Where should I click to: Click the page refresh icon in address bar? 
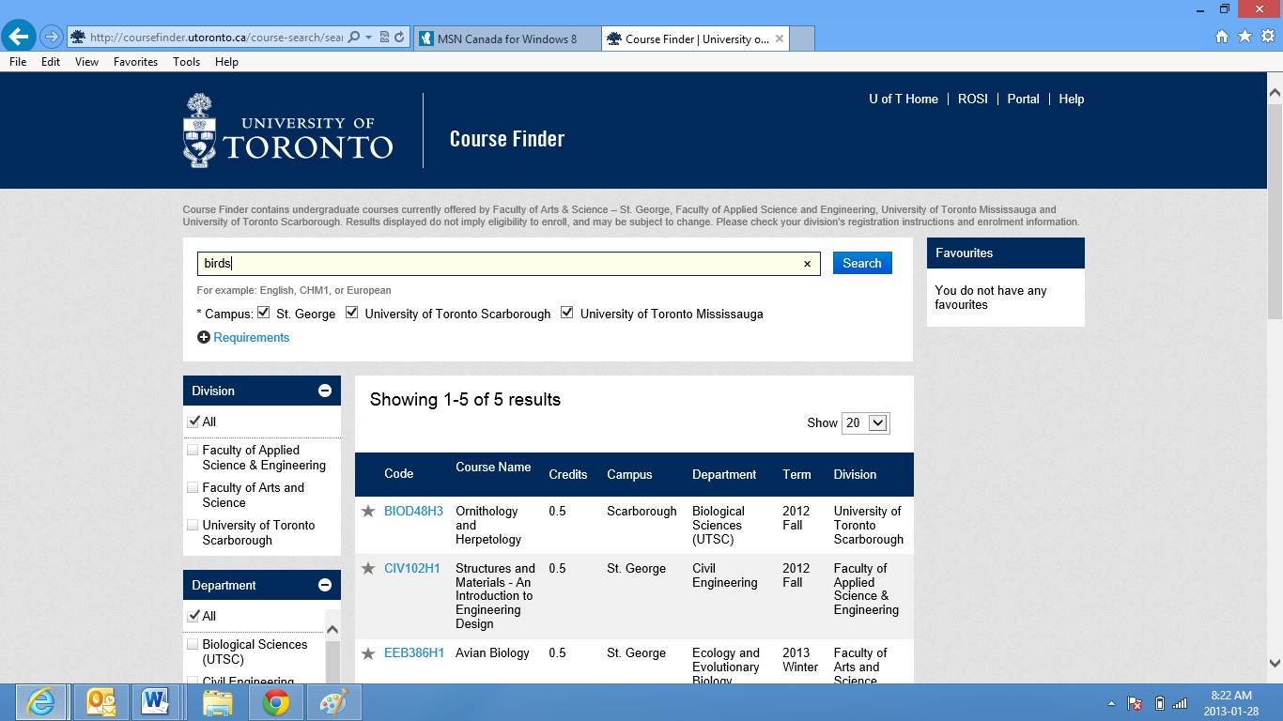pos(399,38)
